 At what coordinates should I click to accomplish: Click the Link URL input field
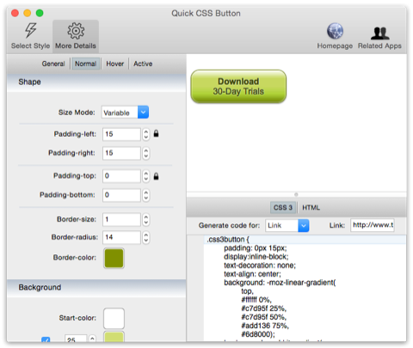[x=373, y=225]
